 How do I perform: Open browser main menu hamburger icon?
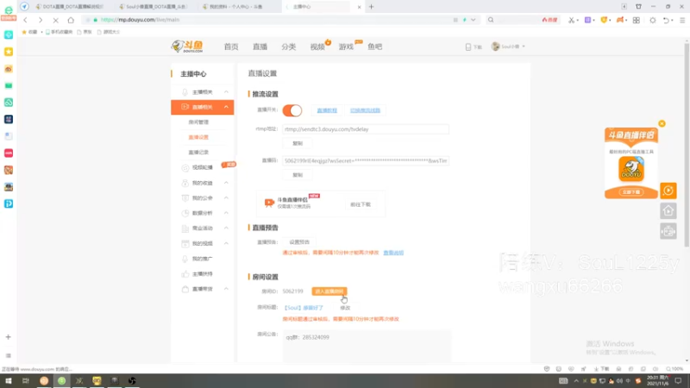[682, 20]
